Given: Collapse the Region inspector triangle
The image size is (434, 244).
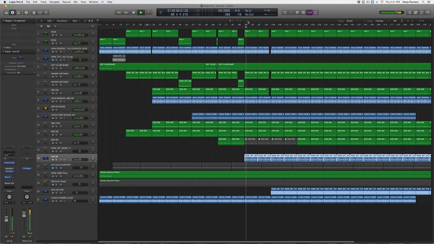Looking at the screenshot, I should 3,21.
